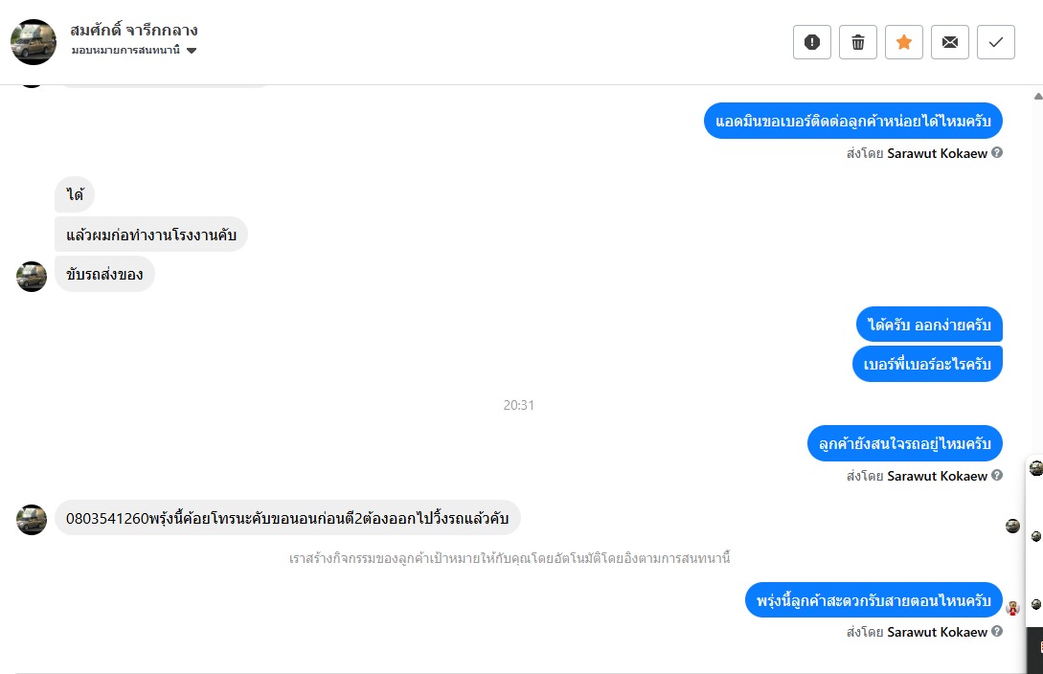Open the header profile picture of สมศักดิ์ จารึกกลาง

pos(34,42)
